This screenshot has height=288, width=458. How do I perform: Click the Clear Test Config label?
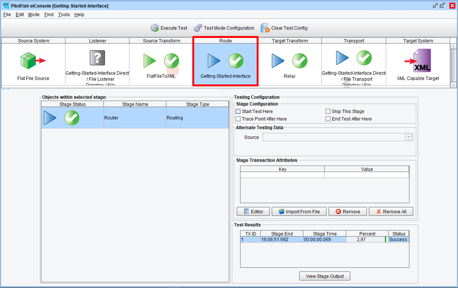[x=289, y=28]
